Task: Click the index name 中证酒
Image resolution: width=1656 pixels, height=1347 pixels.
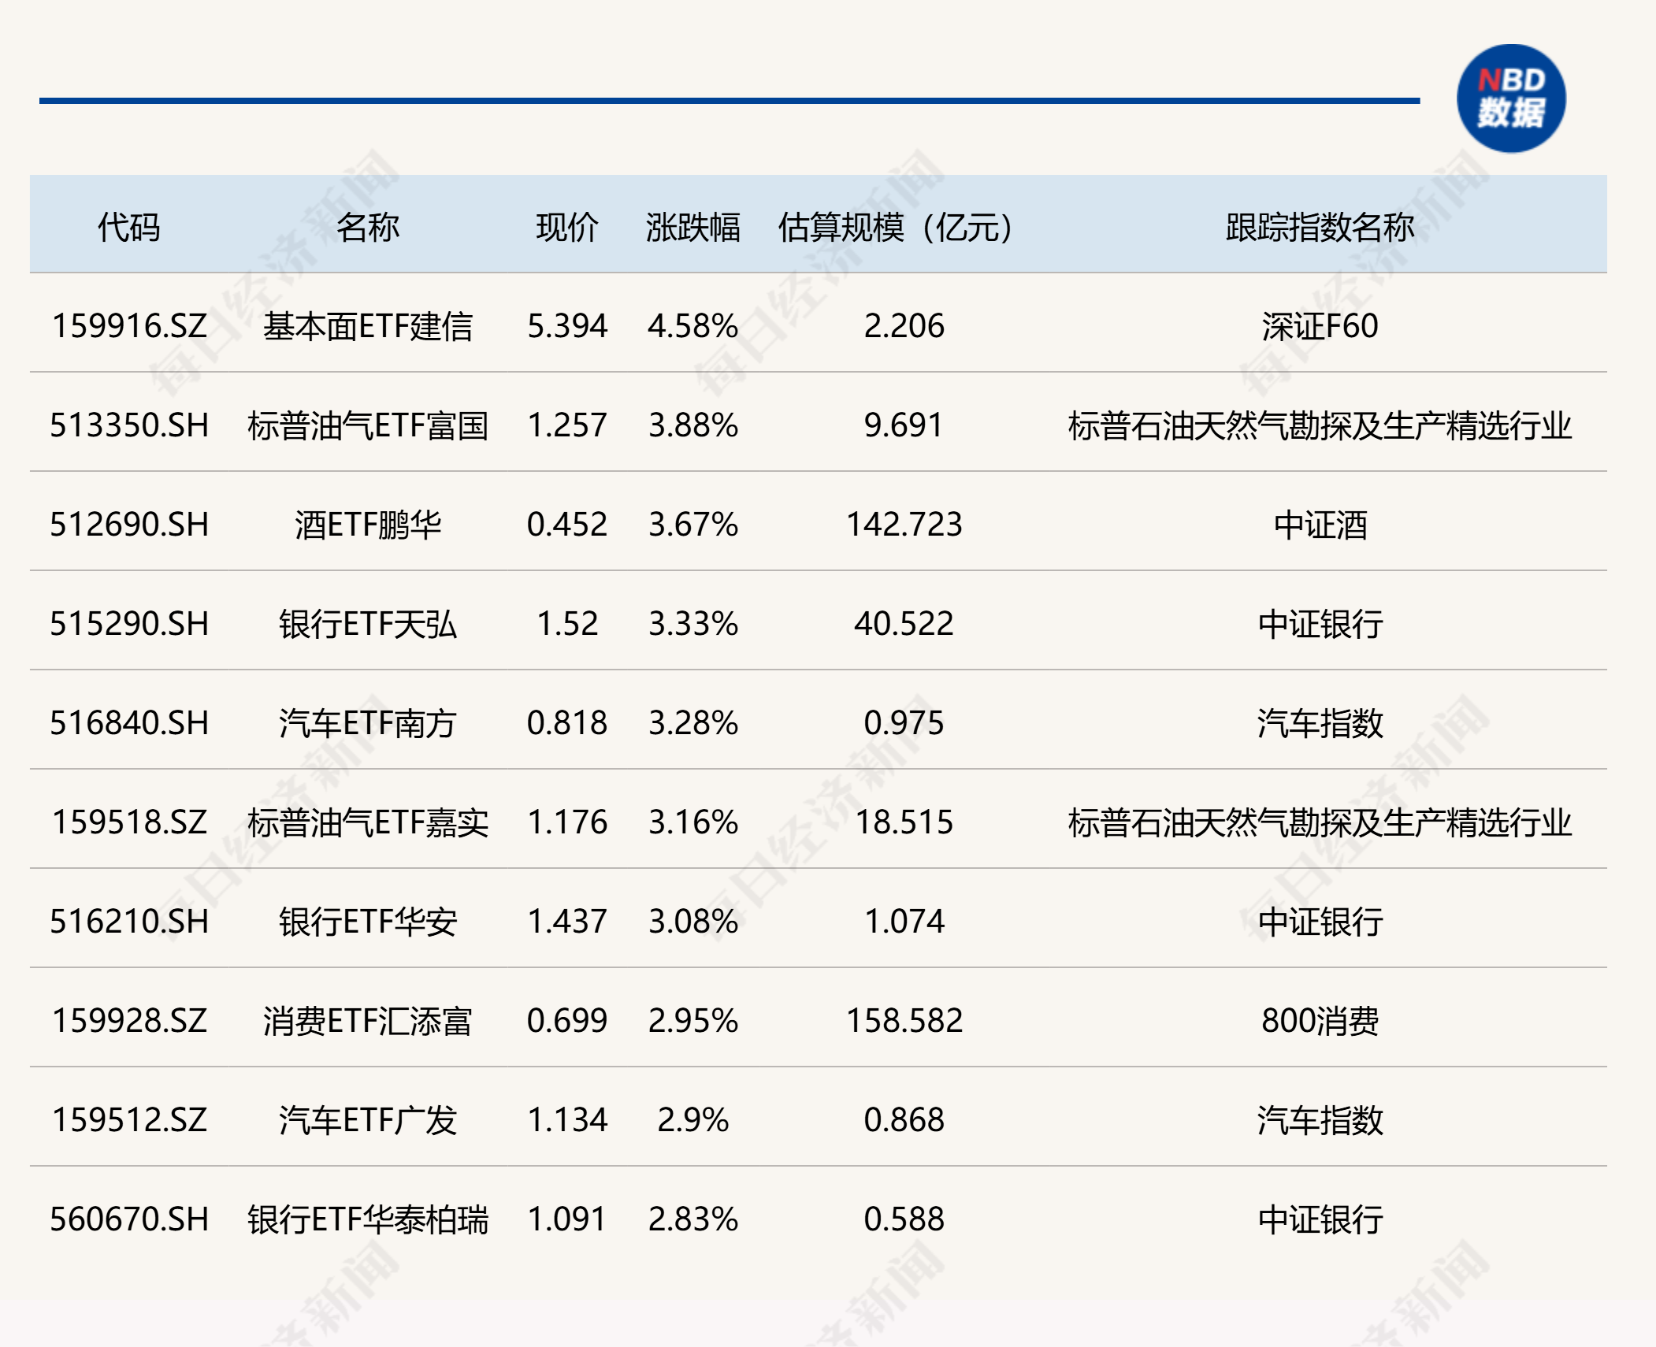Action: (x=1320, y=525)
